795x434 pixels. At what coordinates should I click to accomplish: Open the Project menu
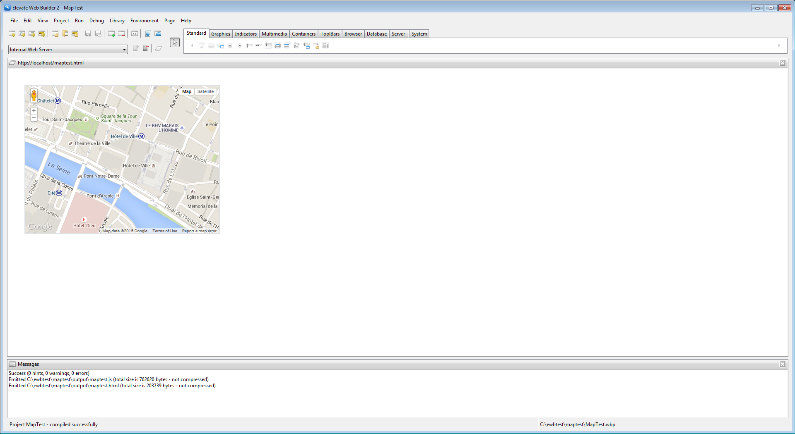[x=61, y=21]
